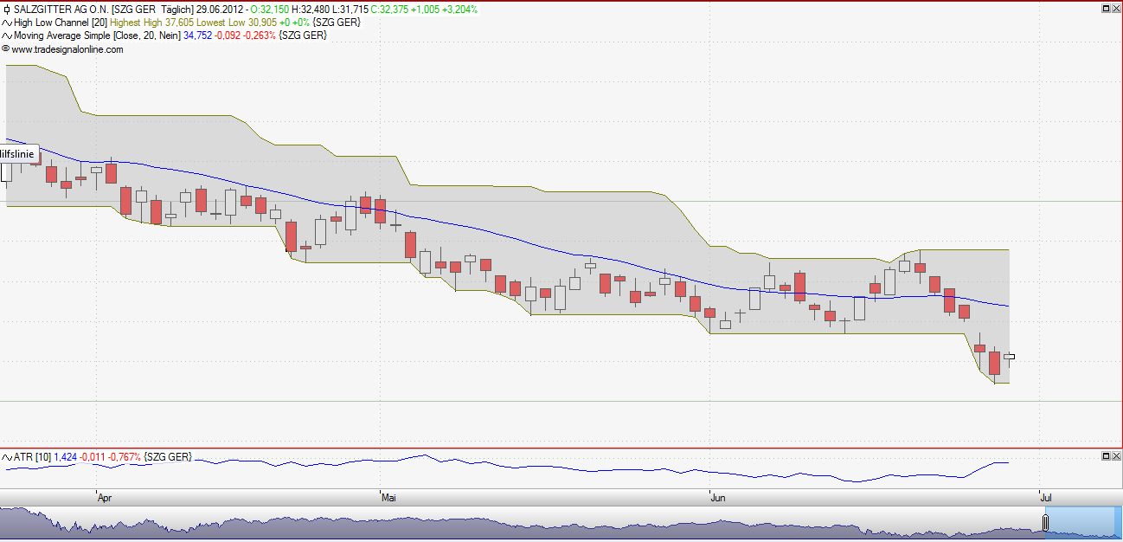Click the Mai marker on time axis
The width and height of the screenshot is (1123, 542).
(388, 498)
